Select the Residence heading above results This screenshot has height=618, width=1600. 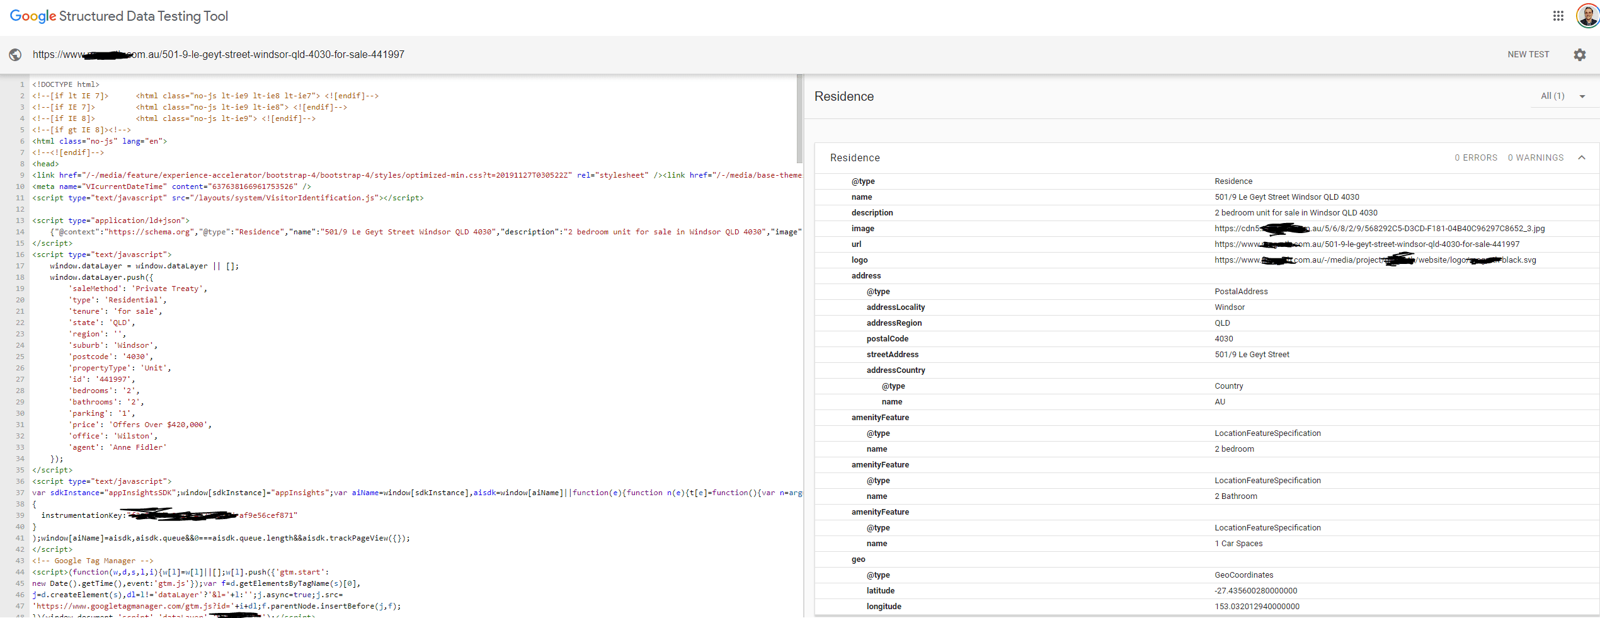click(844, 96)
